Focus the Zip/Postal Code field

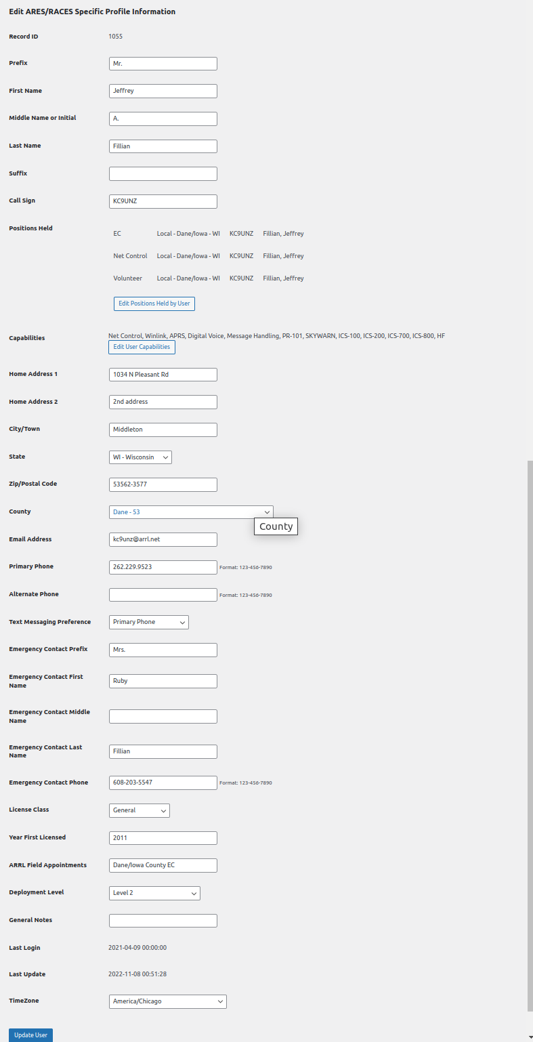tap(163, 484)
